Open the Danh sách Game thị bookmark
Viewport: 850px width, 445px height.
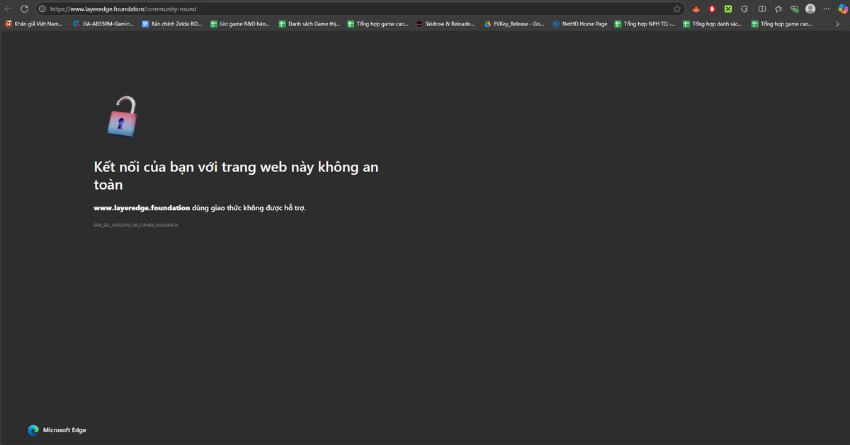(x=309, y=24)
